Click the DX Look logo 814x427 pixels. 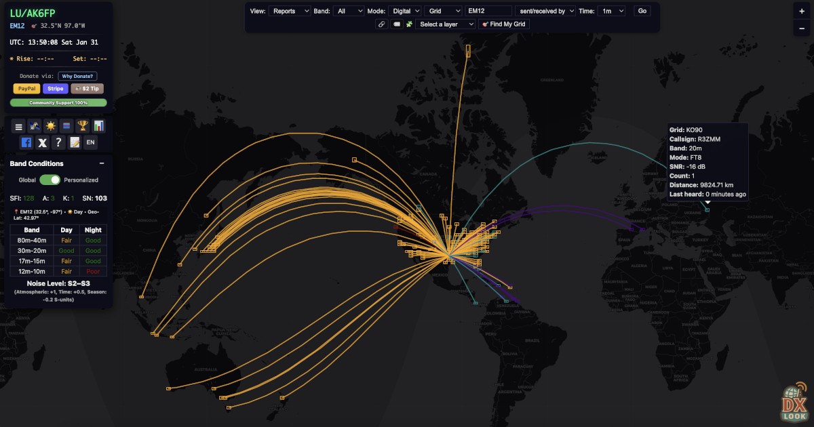794,404
